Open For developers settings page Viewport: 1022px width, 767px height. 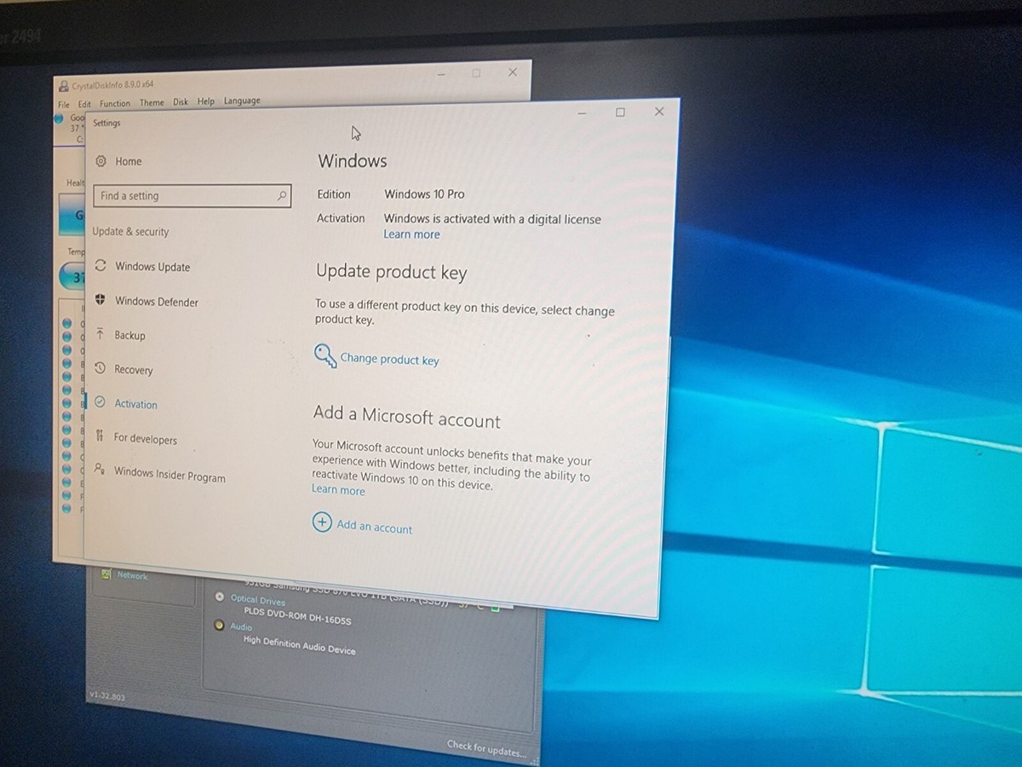pos(146,439)
